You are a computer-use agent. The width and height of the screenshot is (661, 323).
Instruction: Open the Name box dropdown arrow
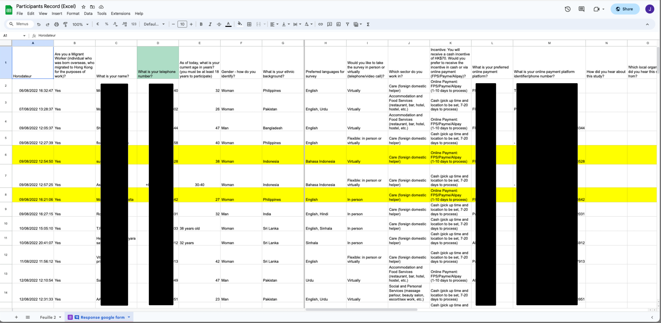point(24,36)
